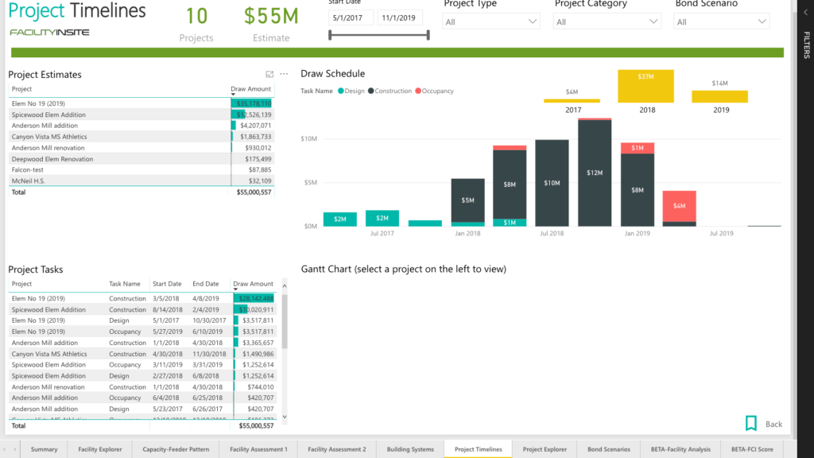This screenshot has width=814, height=458.
Task: Toggle Occupancy series in the chart legend
Action: tap(434, 91)
